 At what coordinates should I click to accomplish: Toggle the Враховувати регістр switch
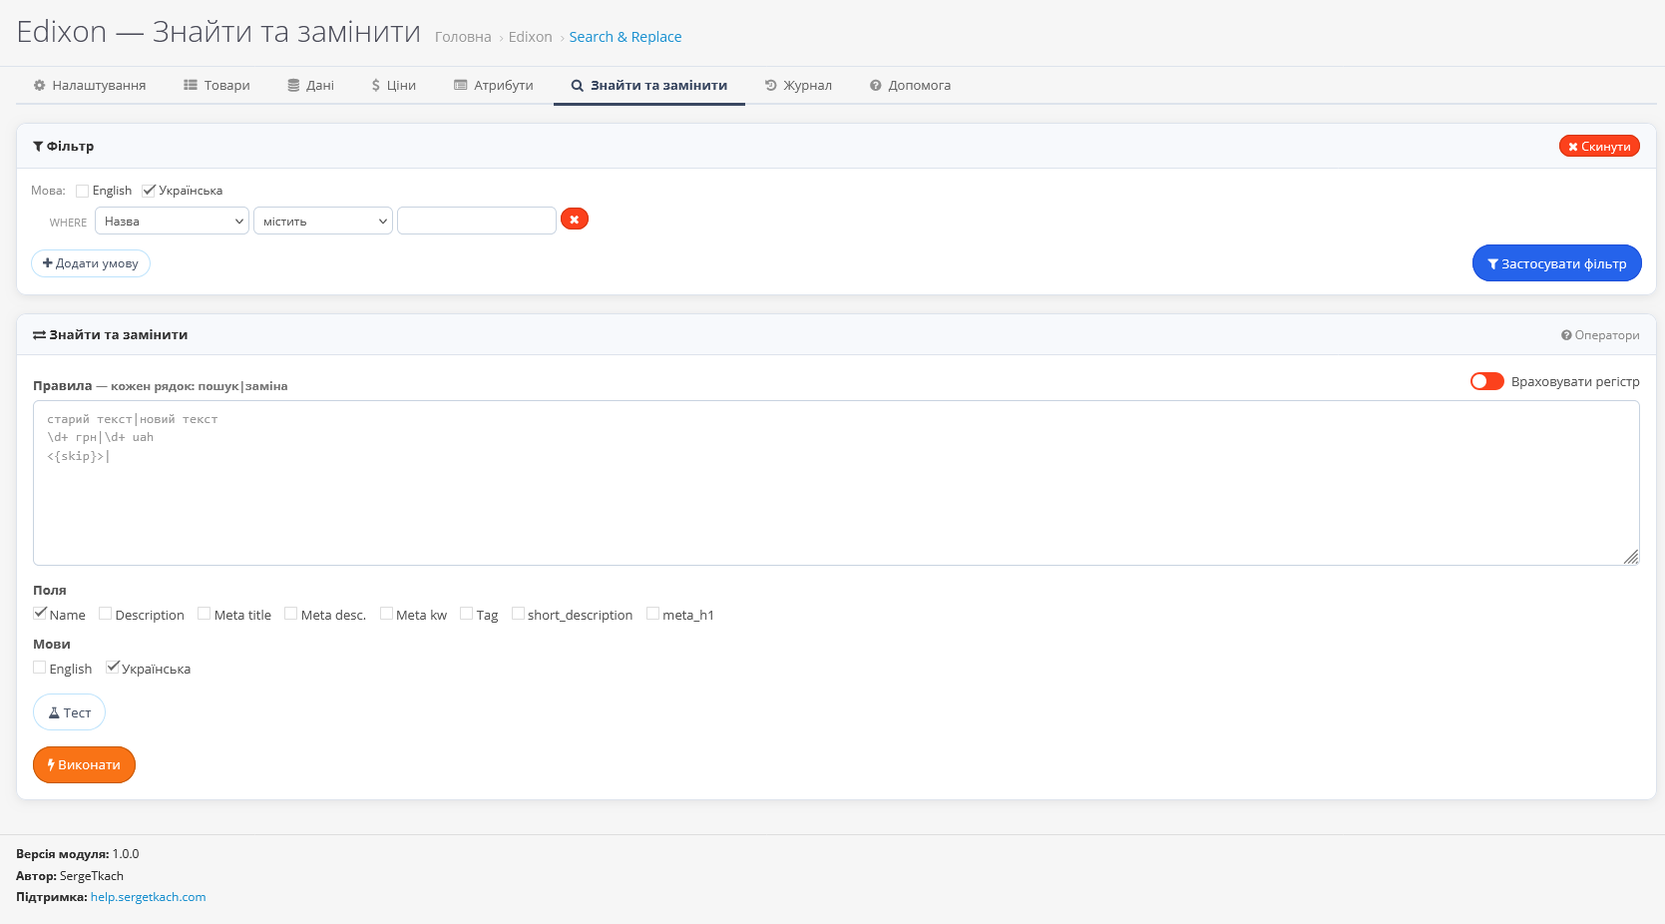(x=1486, y=381)
